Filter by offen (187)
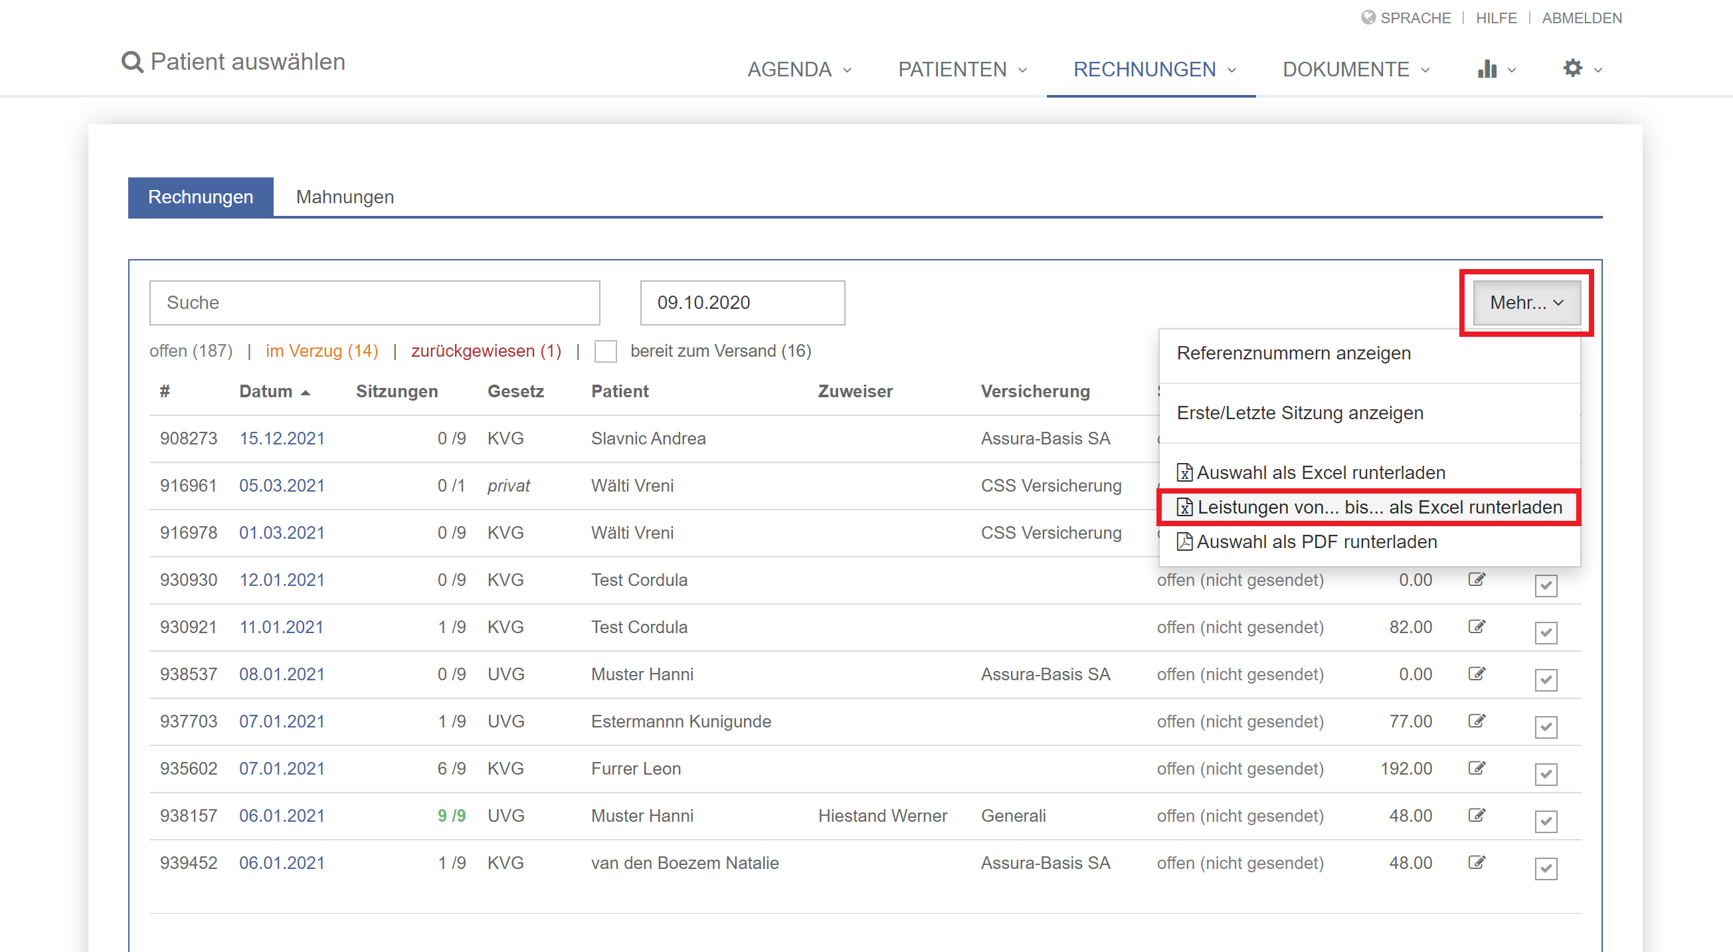Screen dimensions: 1733x952 pyautogui.click(x=191, y=351)
